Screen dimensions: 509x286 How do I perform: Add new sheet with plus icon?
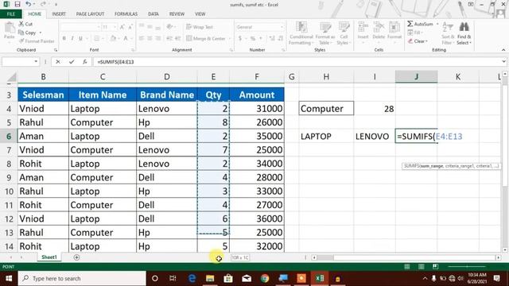click(76, 257)
